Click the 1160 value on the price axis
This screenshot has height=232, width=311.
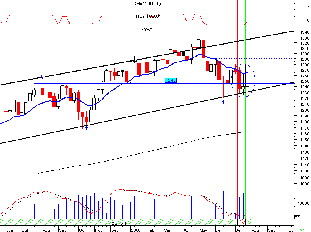coord(305,134)
